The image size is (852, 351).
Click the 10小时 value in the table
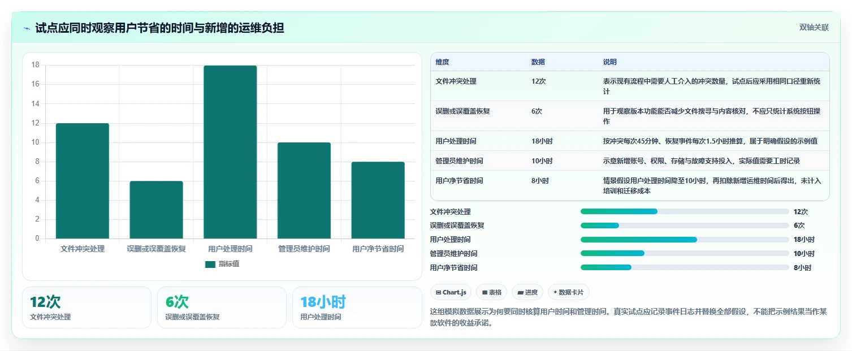pos(542,161)
